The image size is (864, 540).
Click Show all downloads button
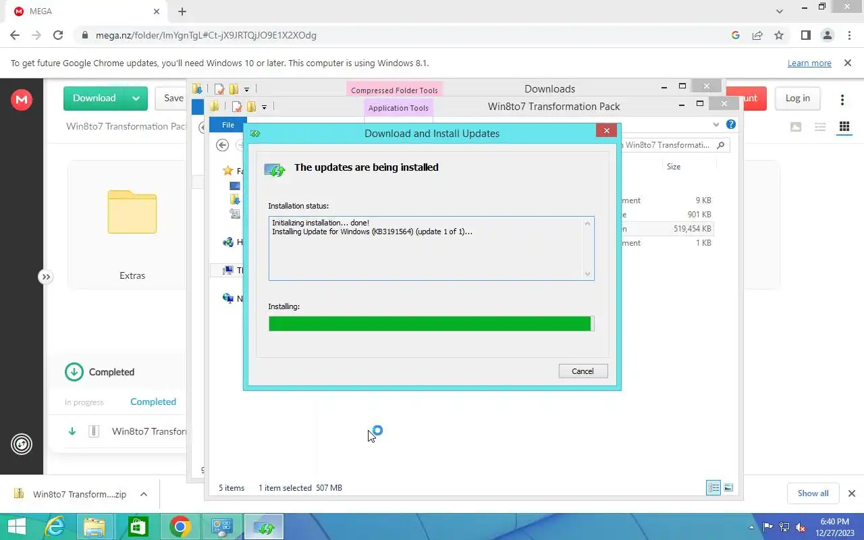click(x=813, y=493)
